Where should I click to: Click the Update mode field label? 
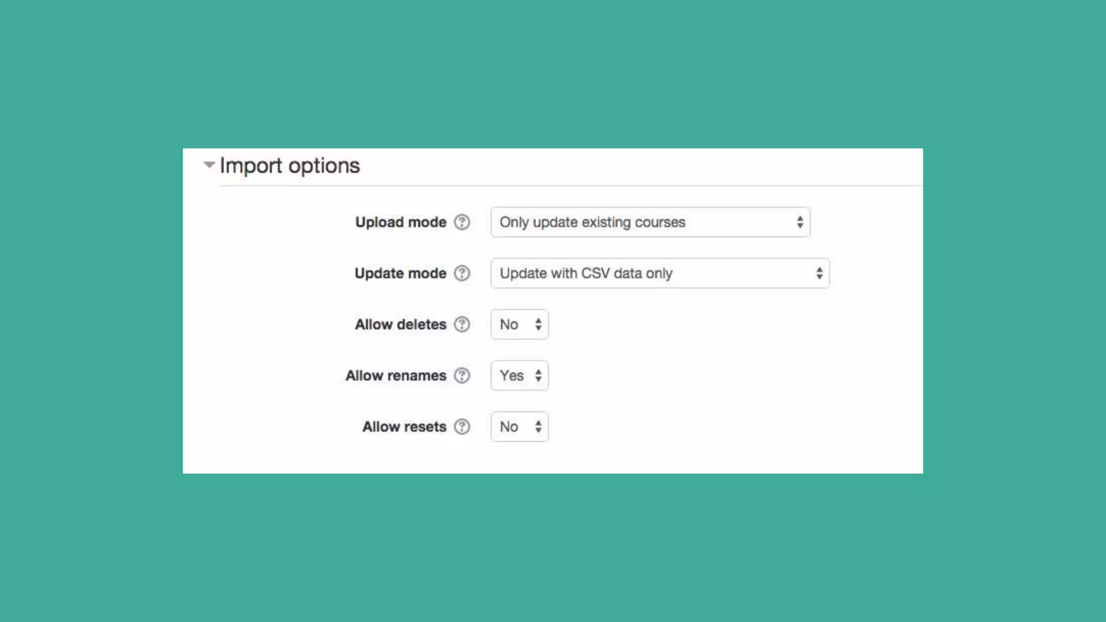(400, 273)
